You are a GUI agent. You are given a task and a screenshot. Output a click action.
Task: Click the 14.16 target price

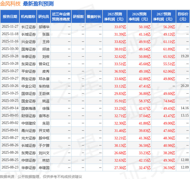click(185, 108)
